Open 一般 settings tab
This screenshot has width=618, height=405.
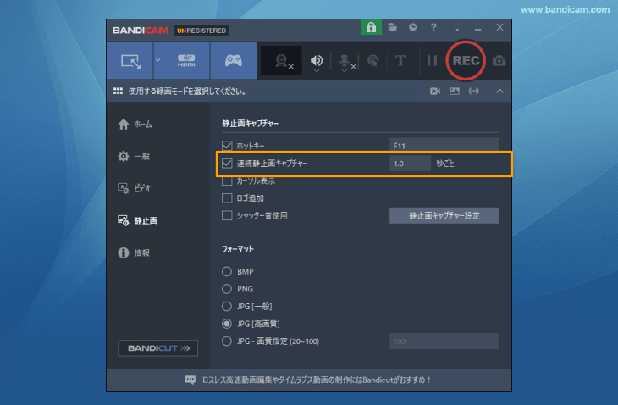pyautogui.click(x=134, y=156)
